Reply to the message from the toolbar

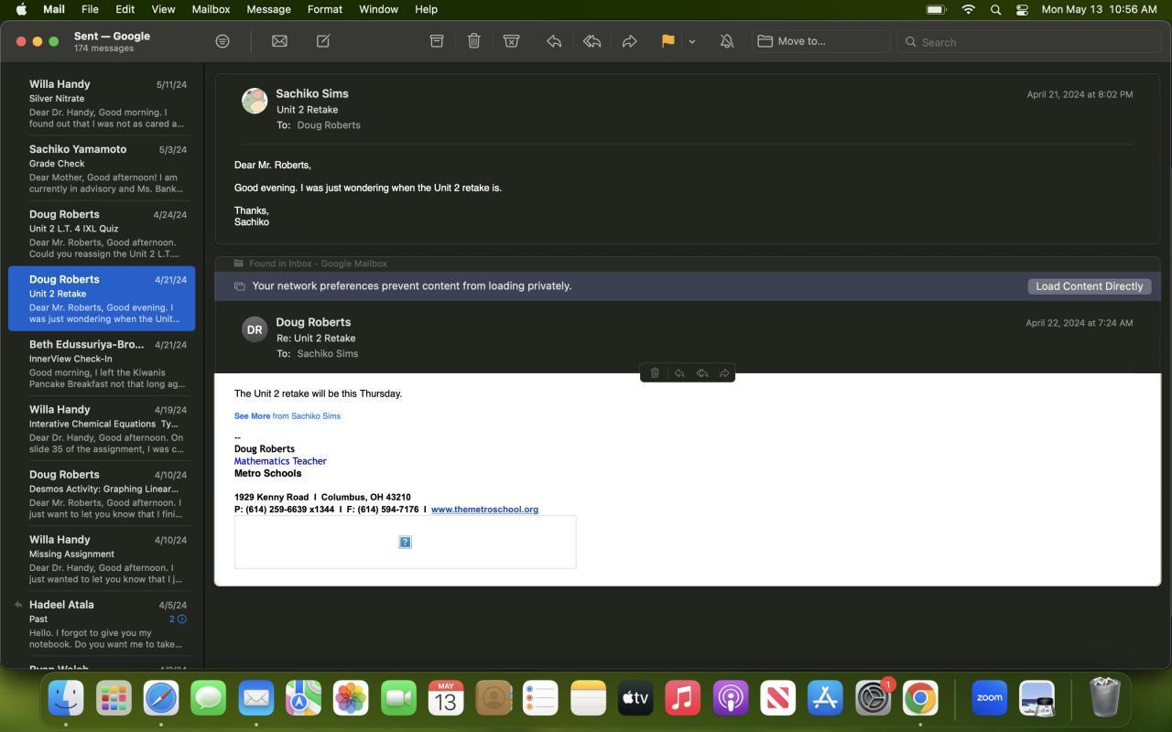pos(554,41)
